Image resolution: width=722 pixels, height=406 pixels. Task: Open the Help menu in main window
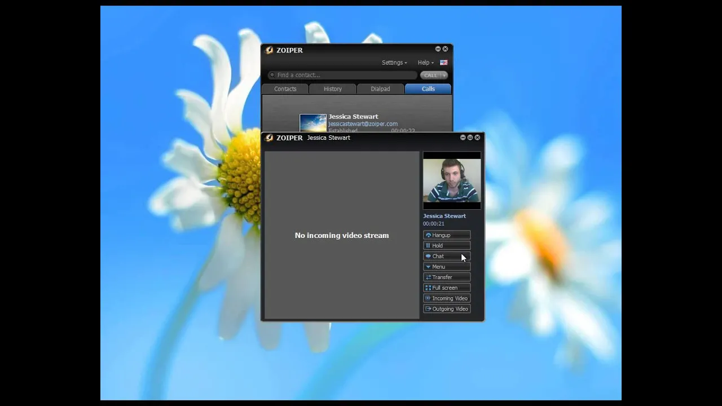pos(426,63)
